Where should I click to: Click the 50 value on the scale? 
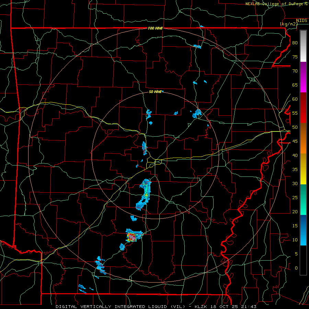(295, 127)
